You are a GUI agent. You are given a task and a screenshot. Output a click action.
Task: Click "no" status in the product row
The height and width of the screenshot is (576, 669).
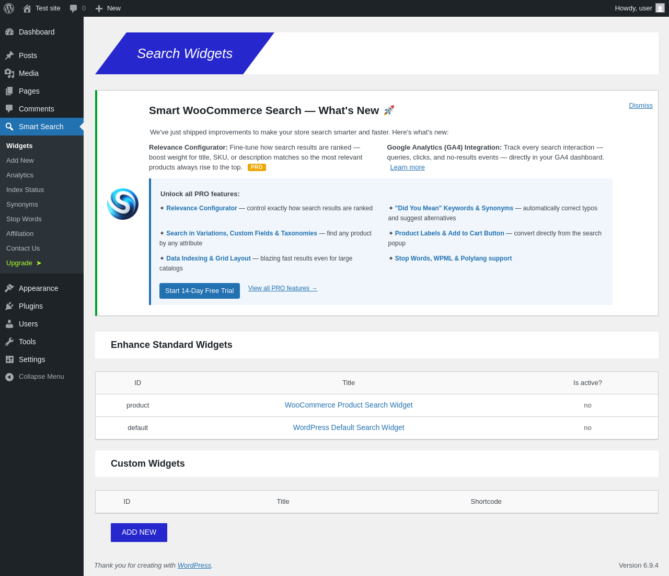click(587, 405)
